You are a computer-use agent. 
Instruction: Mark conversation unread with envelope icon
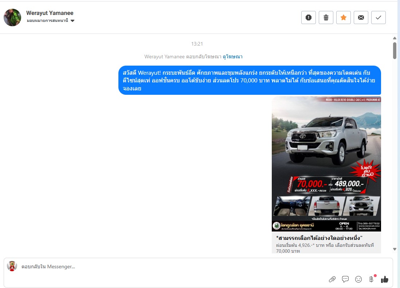361,17
